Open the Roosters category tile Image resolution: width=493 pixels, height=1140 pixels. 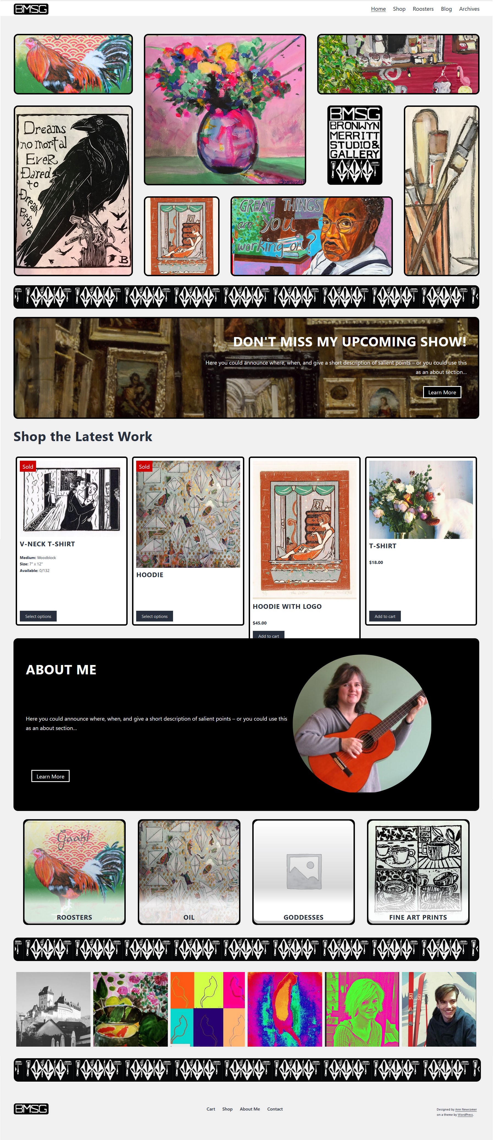pos(74,872)
